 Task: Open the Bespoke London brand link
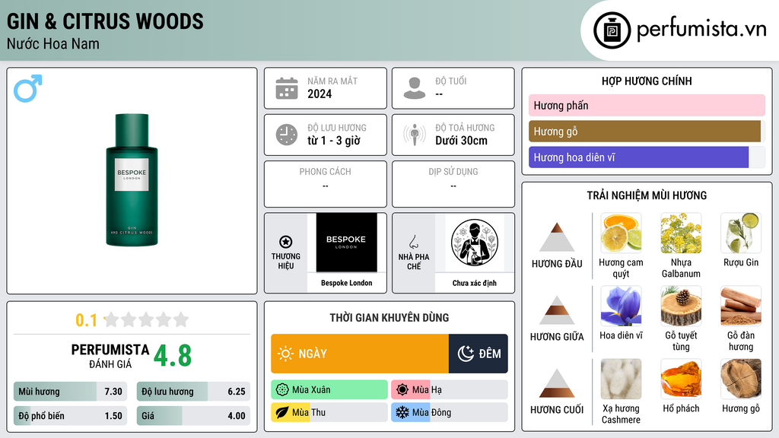coord(346,283)
